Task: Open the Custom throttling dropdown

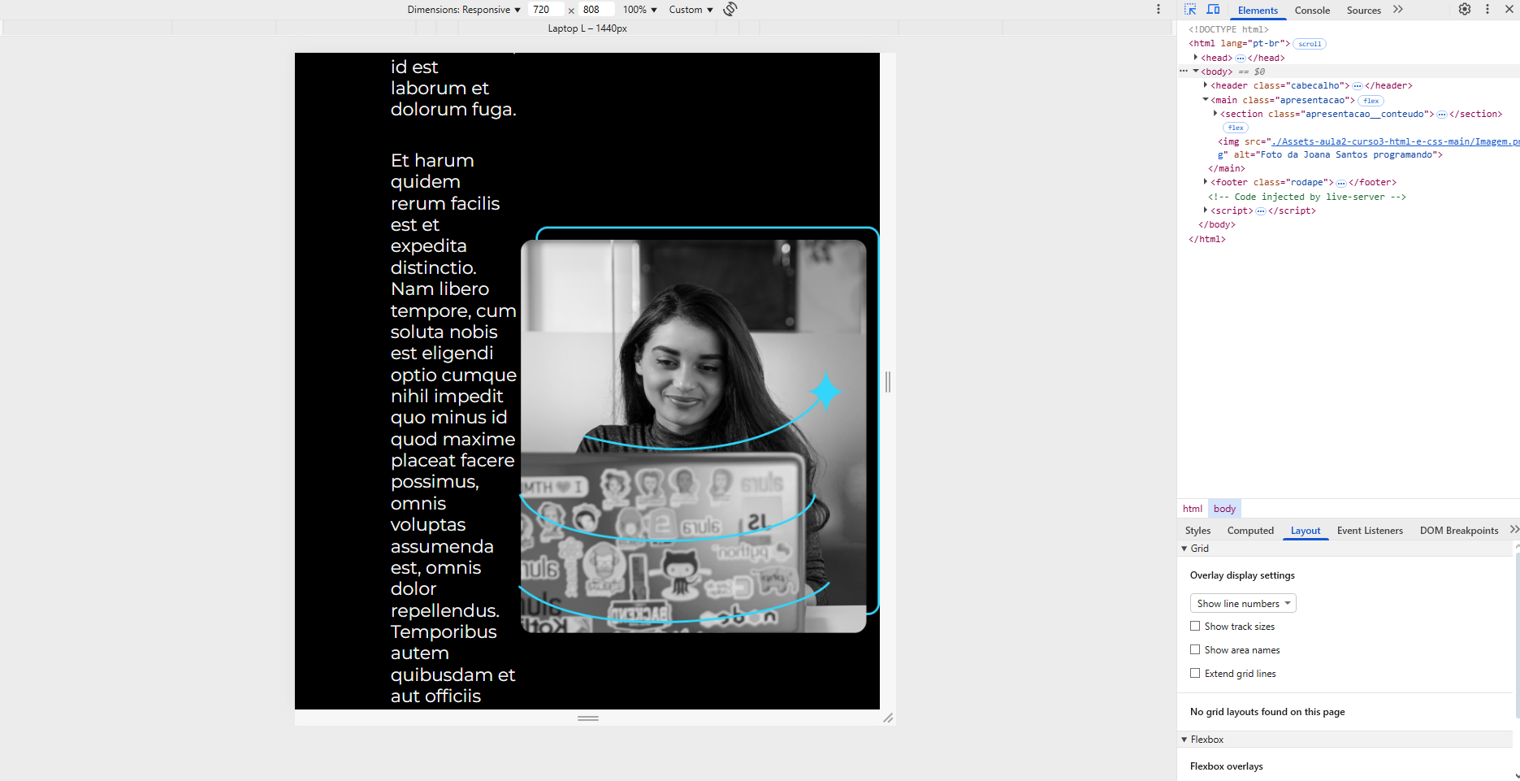Action: [691, 10]
